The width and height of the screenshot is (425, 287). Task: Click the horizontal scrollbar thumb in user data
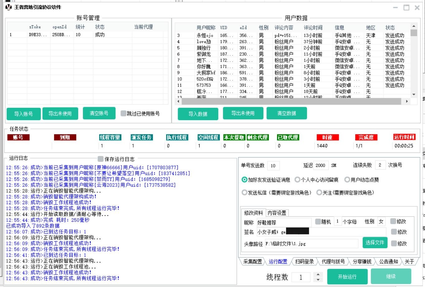[293, 101]
